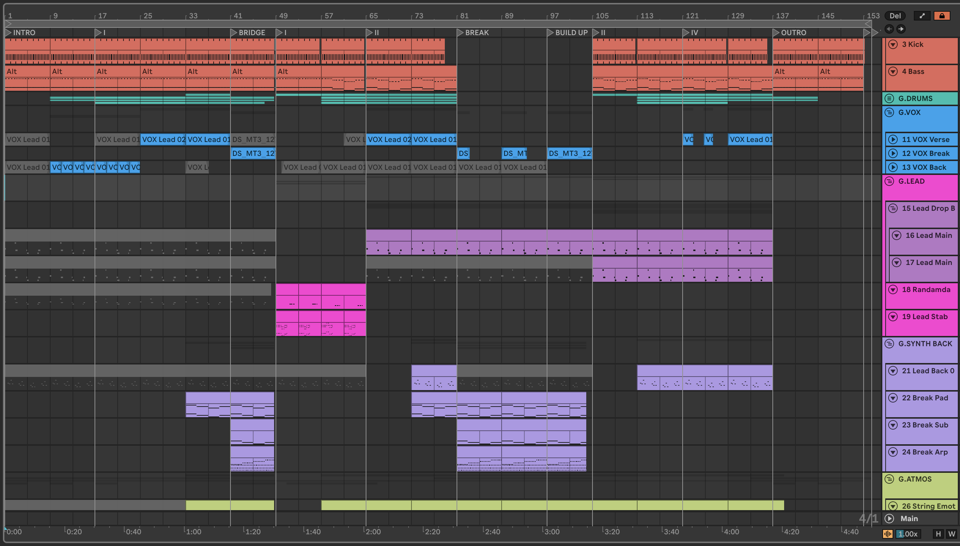This screenshot has width=960, height=546.
Task: Collapse the 19 Lead Stab track
Action: pos(893,317)
